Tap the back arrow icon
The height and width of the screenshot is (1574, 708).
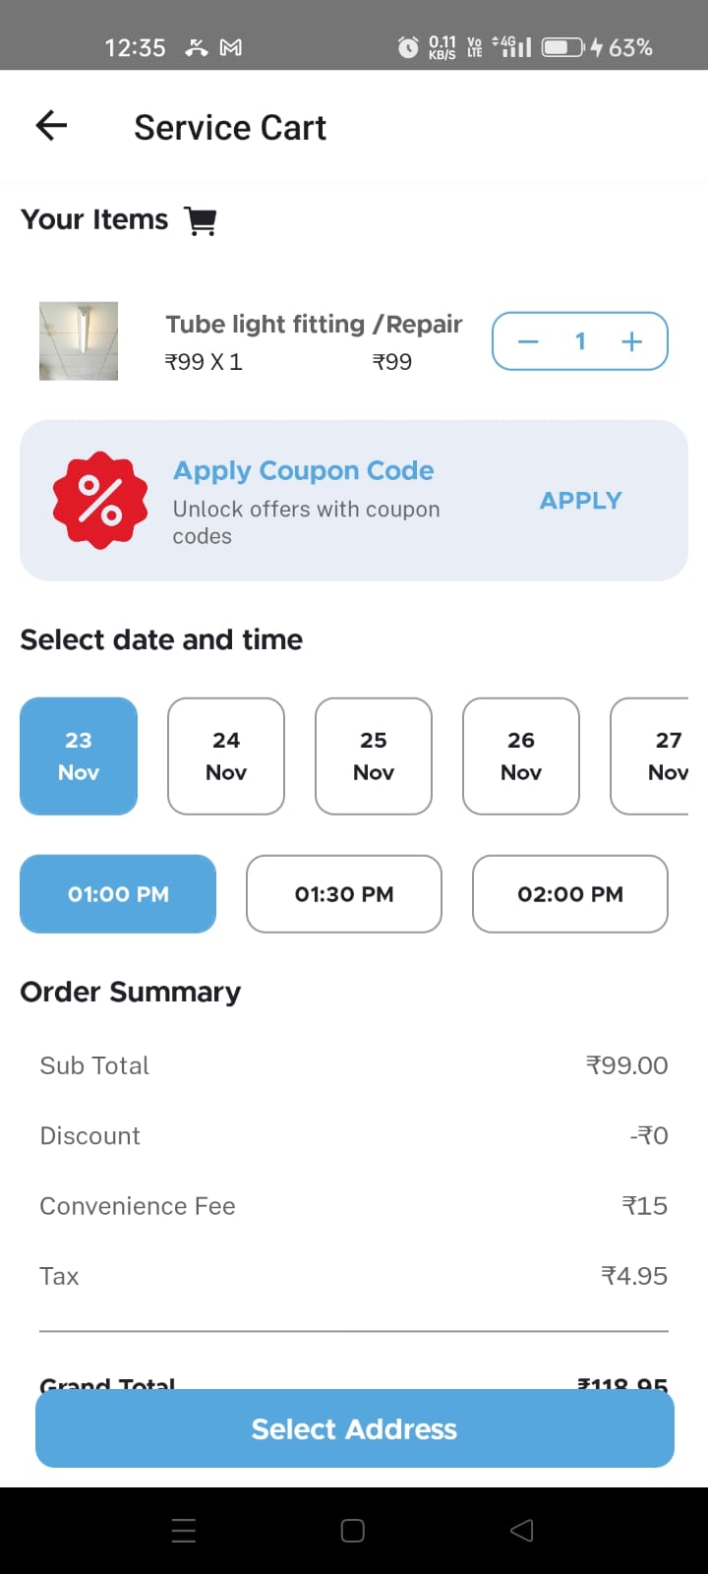click(x=51, y=126)
